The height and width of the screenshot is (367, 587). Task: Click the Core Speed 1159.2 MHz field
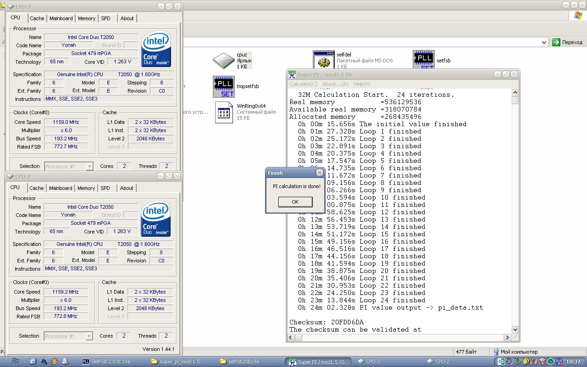[x=66, y=292]
